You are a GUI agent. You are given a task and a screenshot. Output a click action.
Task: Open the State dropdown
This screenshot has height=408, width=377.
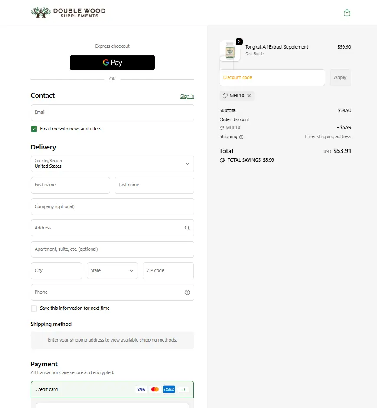tap(112, 271)
